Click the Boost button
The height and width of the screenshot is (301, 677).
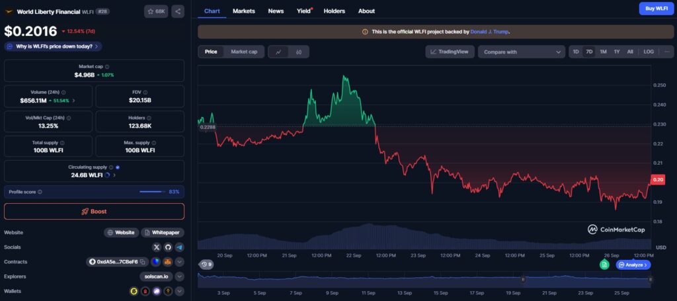point(94,211)
